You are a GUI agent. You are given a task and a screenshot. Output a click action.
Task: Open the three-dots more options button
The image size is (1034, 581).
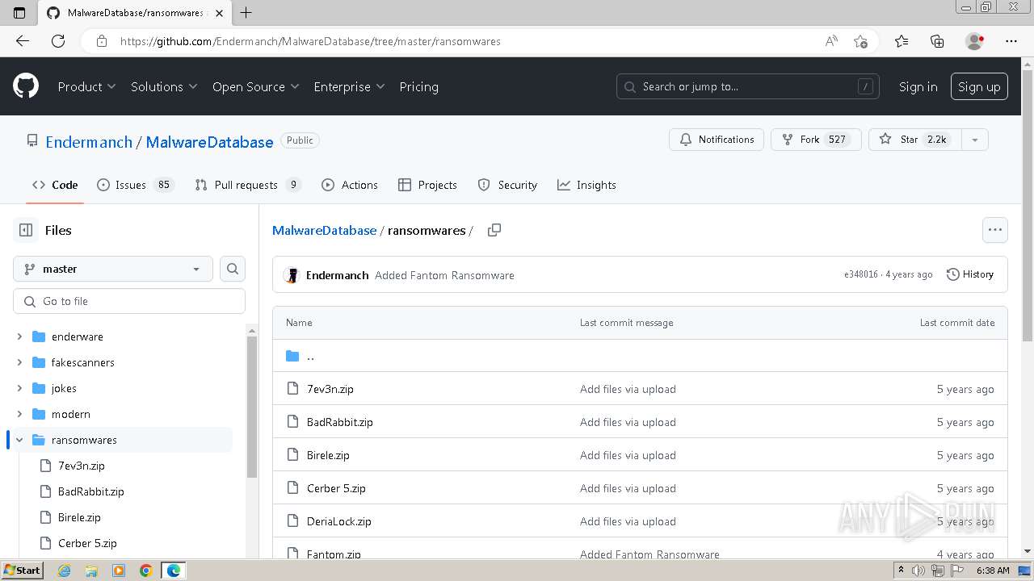tap(995, 230)
